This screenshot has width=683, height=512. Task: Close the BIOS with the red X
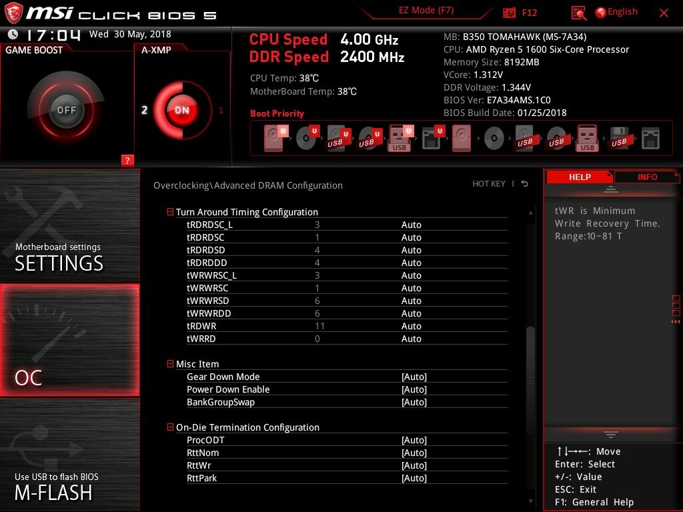pyautogui.click(x=664, y=13)
